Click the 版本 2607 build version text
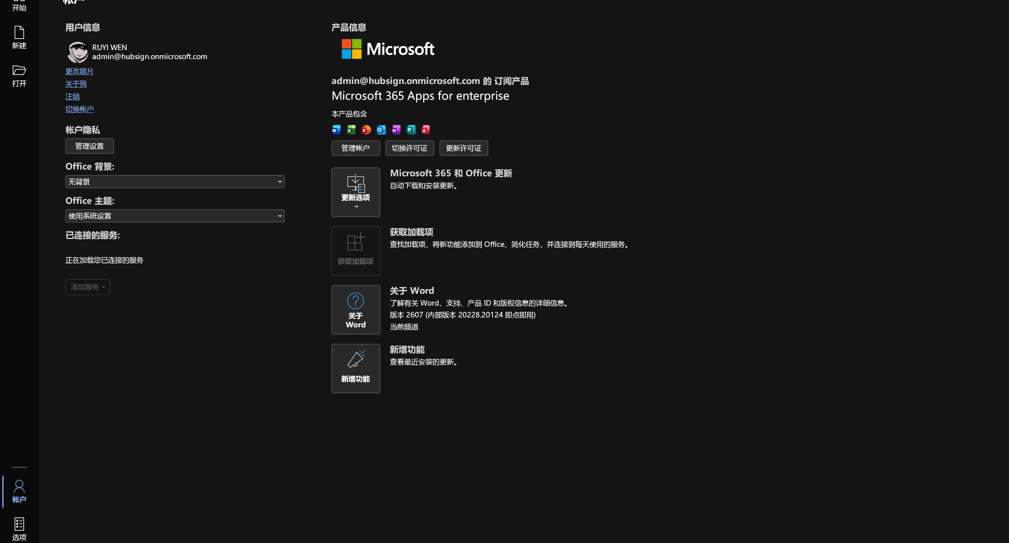This screenshot has height=543, width=1009. 463,315
